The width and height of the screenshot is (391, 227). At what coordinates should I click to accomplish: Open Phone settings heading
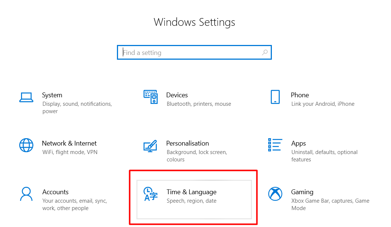300,95
